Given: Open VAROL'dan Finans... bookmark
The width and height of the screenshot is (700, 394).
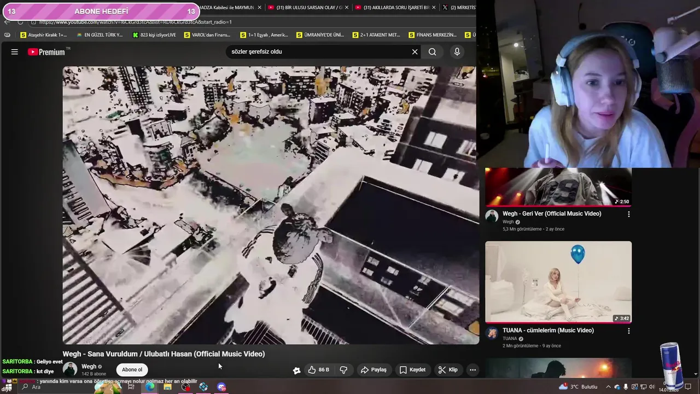Looking at the screenshot, I should [207, 35].
